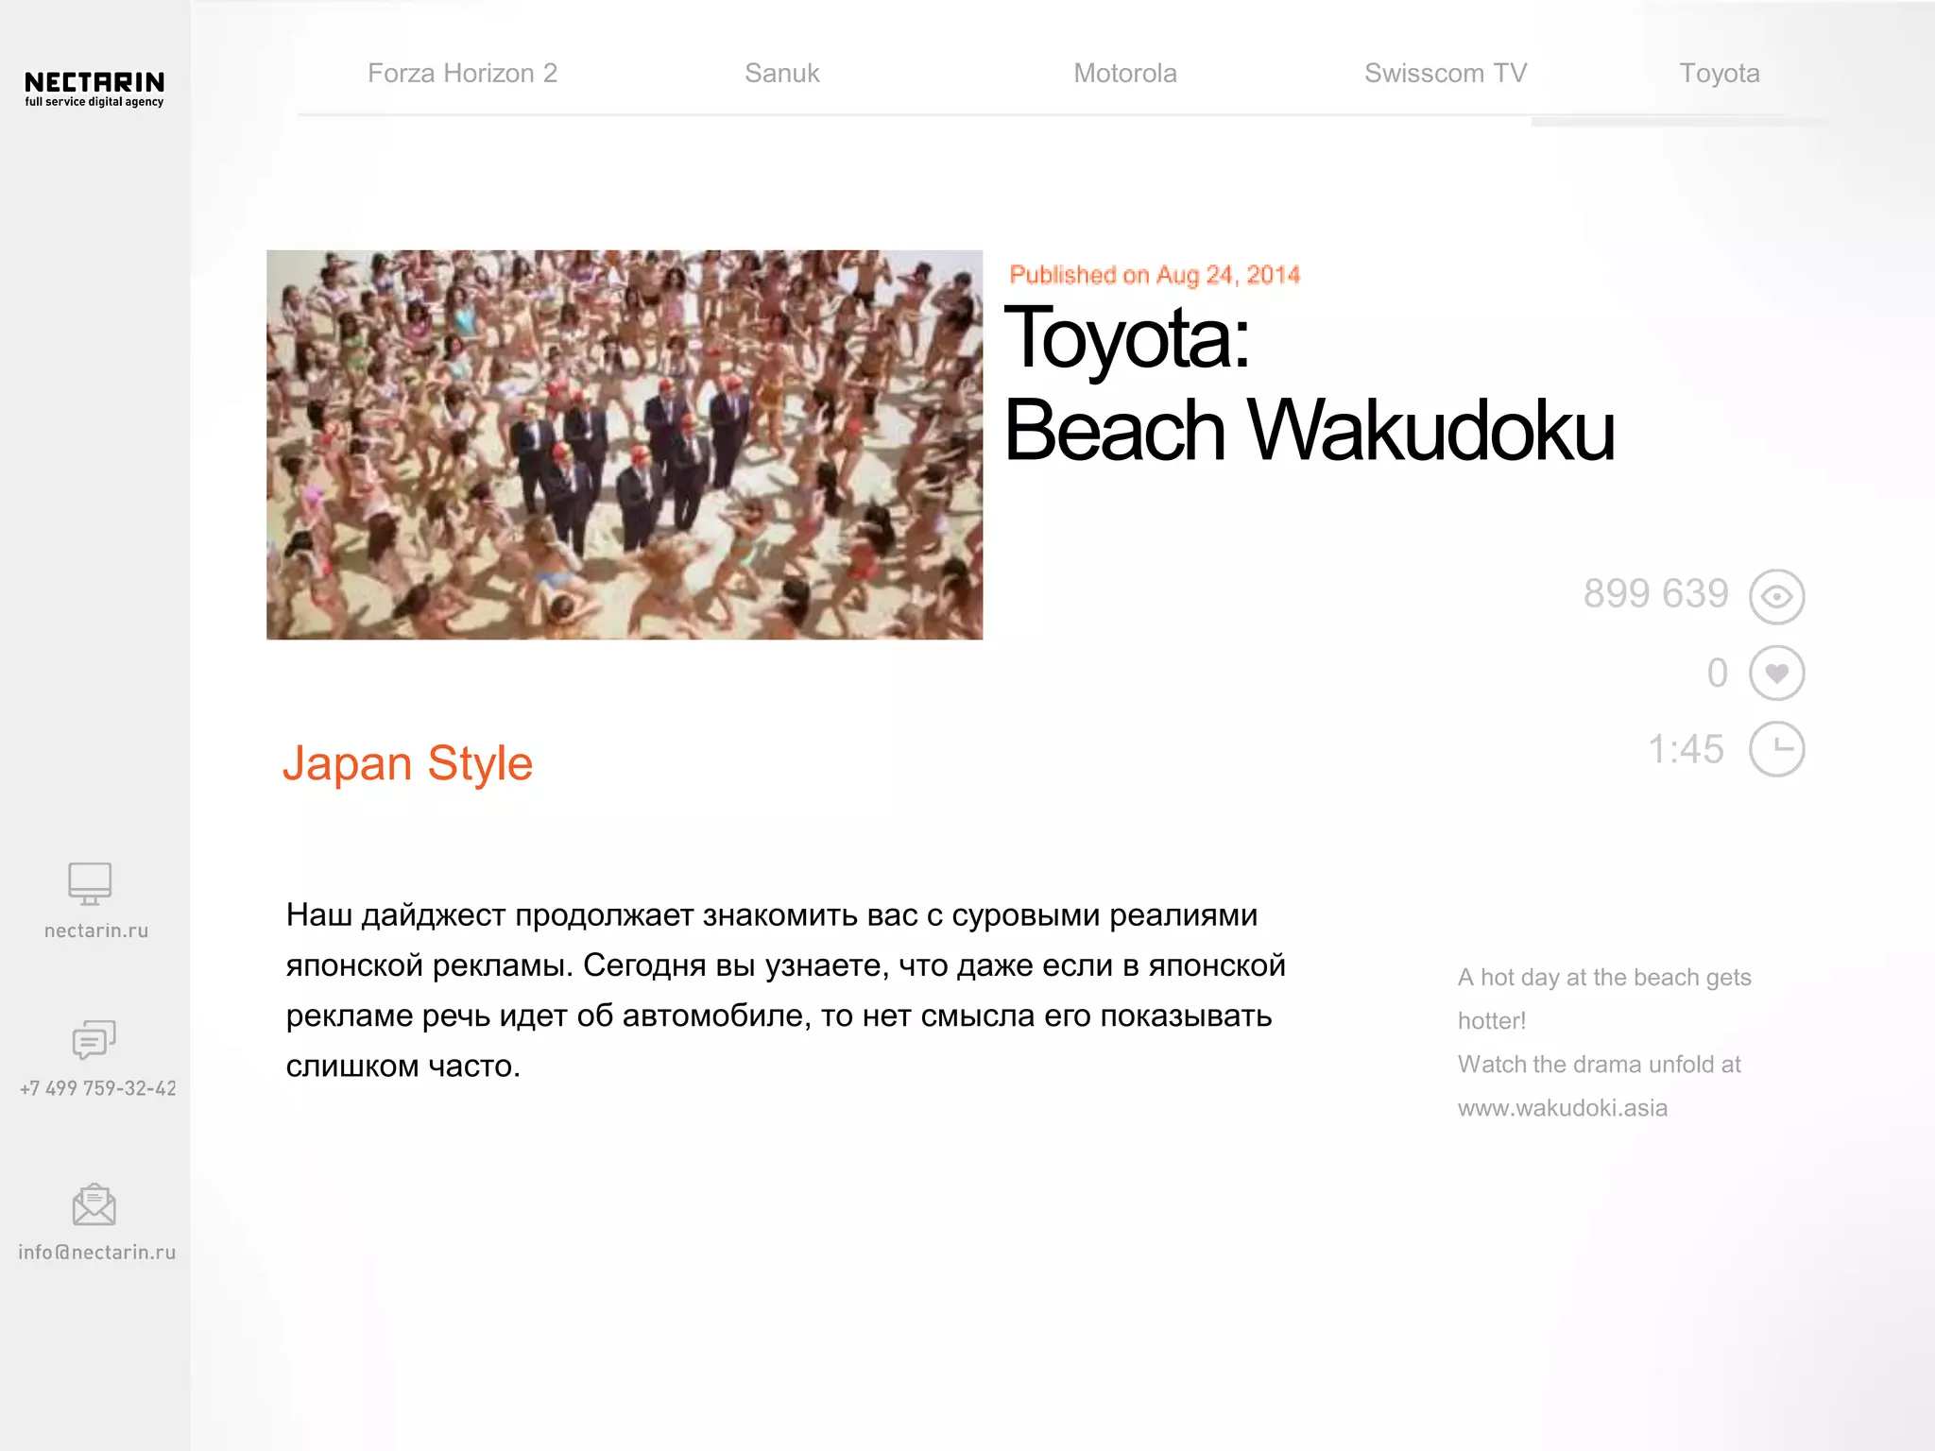Click the clock duration icon

click(1776, 749)
